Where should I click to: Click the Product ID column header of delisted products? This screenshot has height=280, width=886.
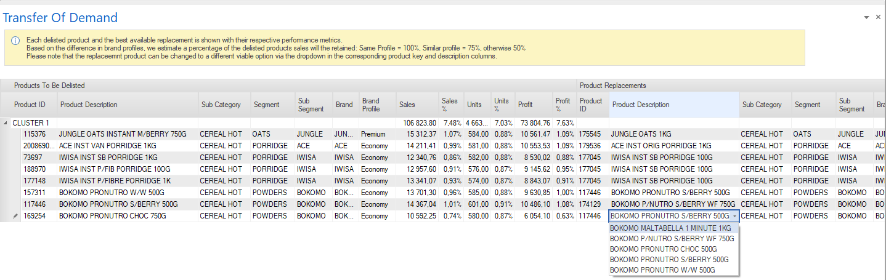[x=35, y=105]
